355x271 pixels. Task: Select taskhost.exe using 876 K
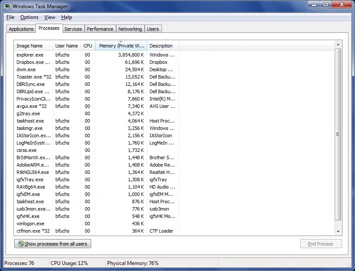tap(97, 202)
